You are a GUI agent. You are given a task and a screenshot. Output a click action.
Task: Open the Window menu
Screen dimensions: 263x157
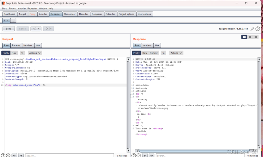pos(43,9)
